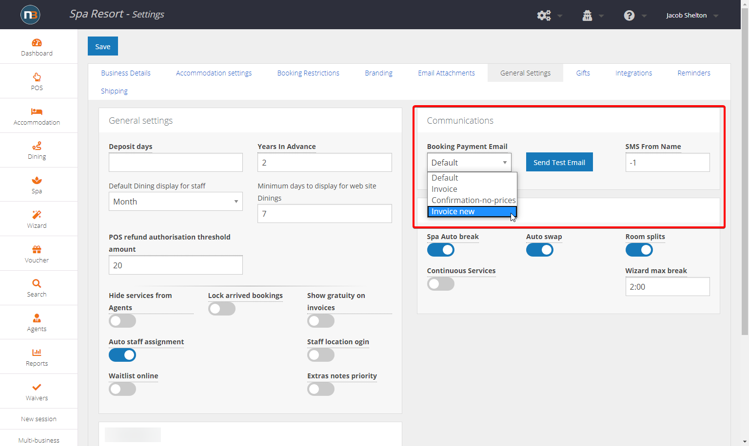
Task: Enable Continuous Services switch
Action: pos(441,284)
